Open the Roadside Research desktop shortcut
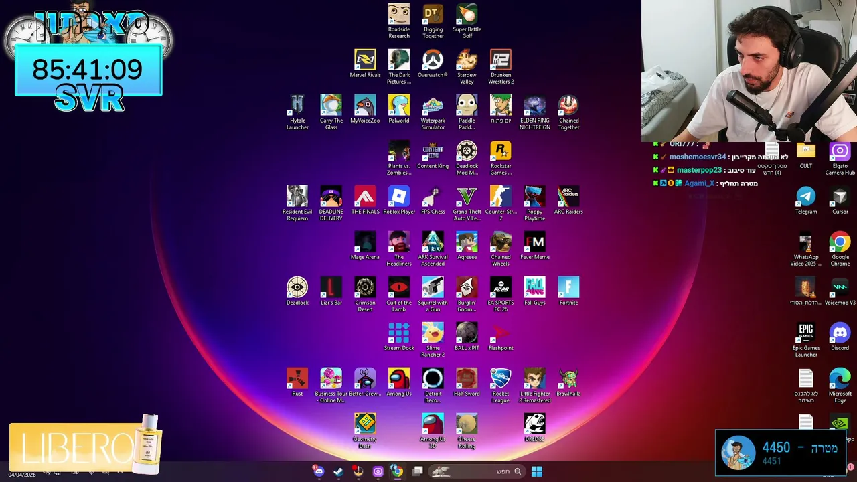The height and width of the screenshot is (482, 857). coord(399,21)
